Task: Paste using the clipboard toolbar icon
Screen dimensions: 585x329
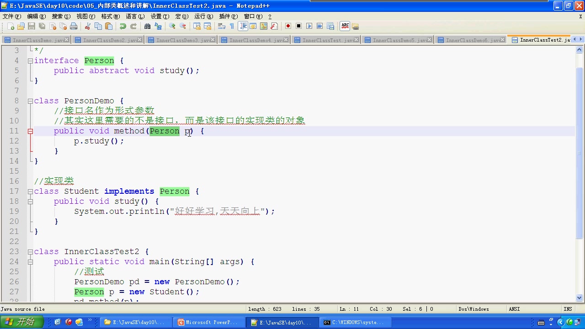Action: tap(109, 26)
